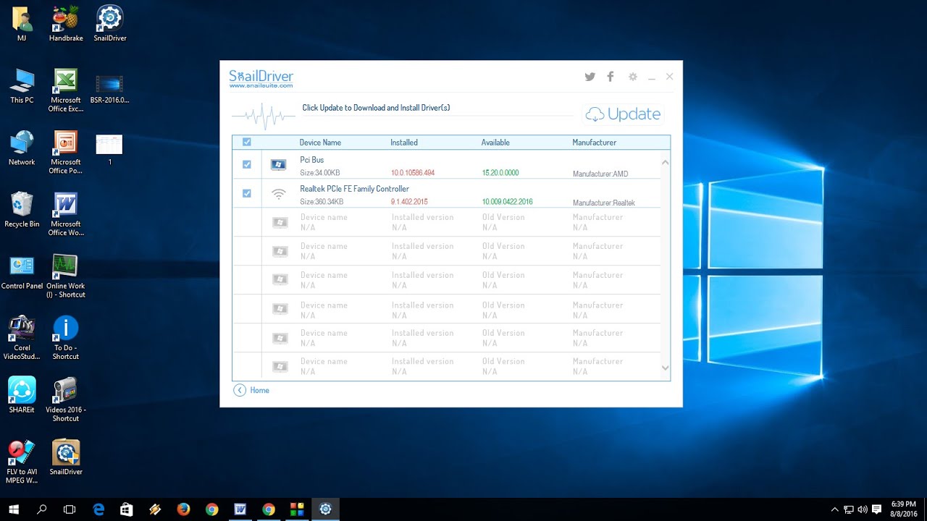Screen dimensions: 927x521
Task: Open SHAREit desktop icon
Action: pos(22,395)
